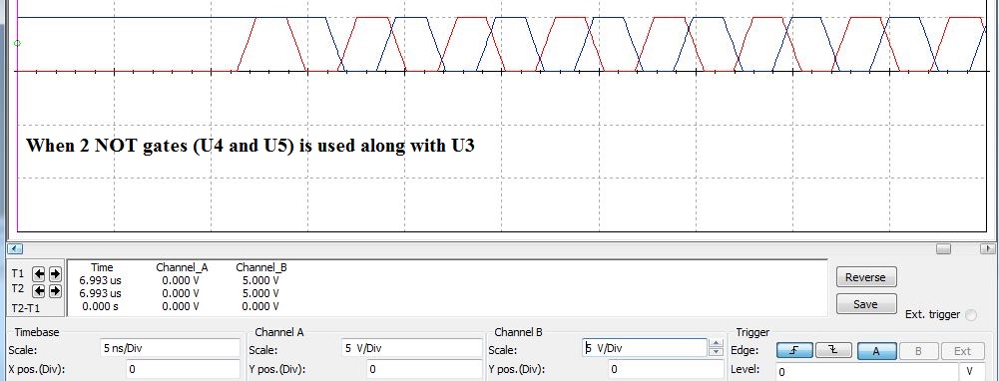This screenshot has width=999, height=381.
Task: Click the Channel B Y pos. field
Action: (666, 369)
